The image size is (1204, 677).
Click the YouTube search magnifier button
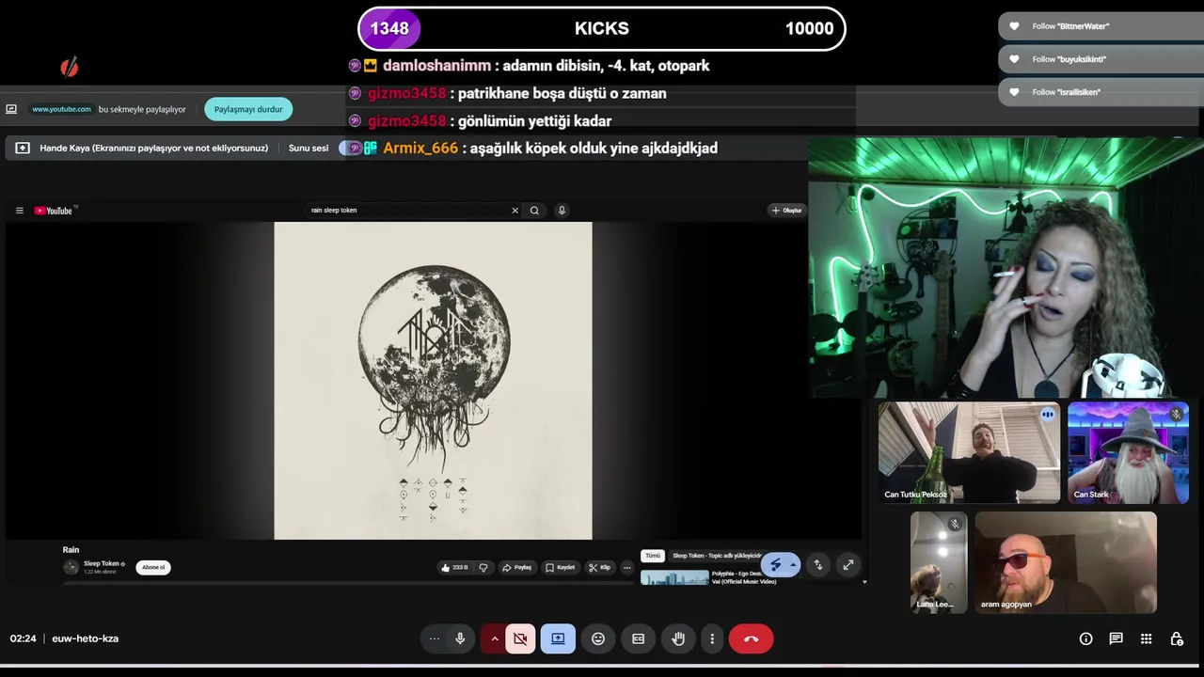[534, 211]
